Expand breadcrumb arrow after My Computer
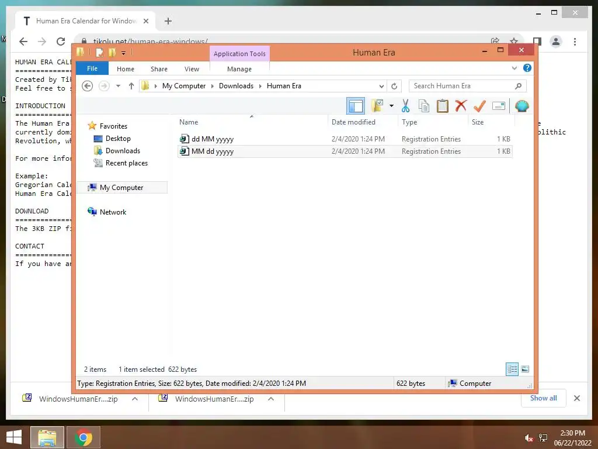 [x=213, y=86]
